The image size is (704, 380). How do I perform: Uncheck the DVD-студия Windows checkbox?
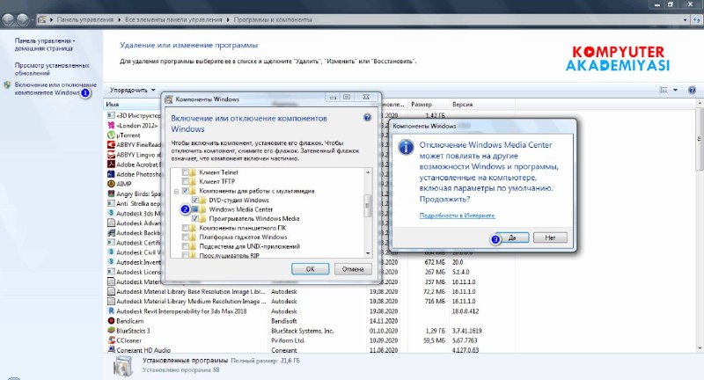pyautogui.click(x=194, y=200)
